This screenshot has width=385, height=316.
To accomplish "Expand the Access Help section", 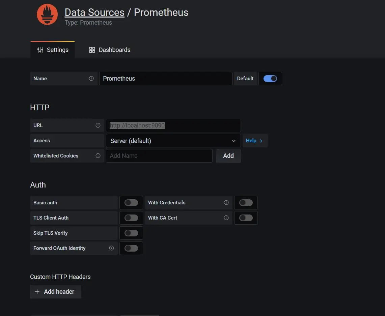I will (255, 141).
